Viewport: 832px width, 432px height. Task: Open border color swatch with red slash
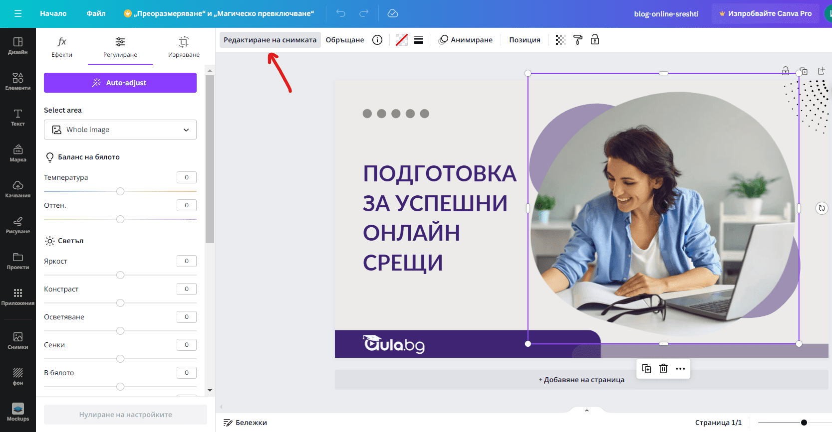tap(402, 40)
